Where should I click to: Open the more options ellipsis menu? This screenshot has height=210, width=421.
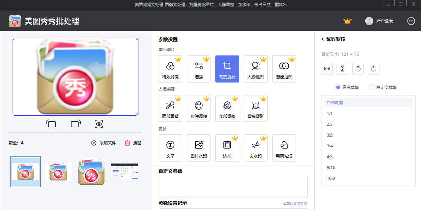pos(411,21)
